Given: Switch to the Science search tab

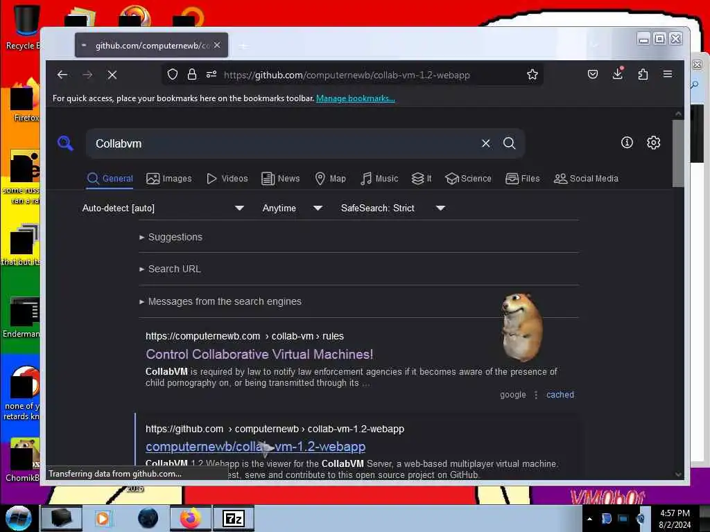Looking at the screenshot, I should tap(468, 179).
